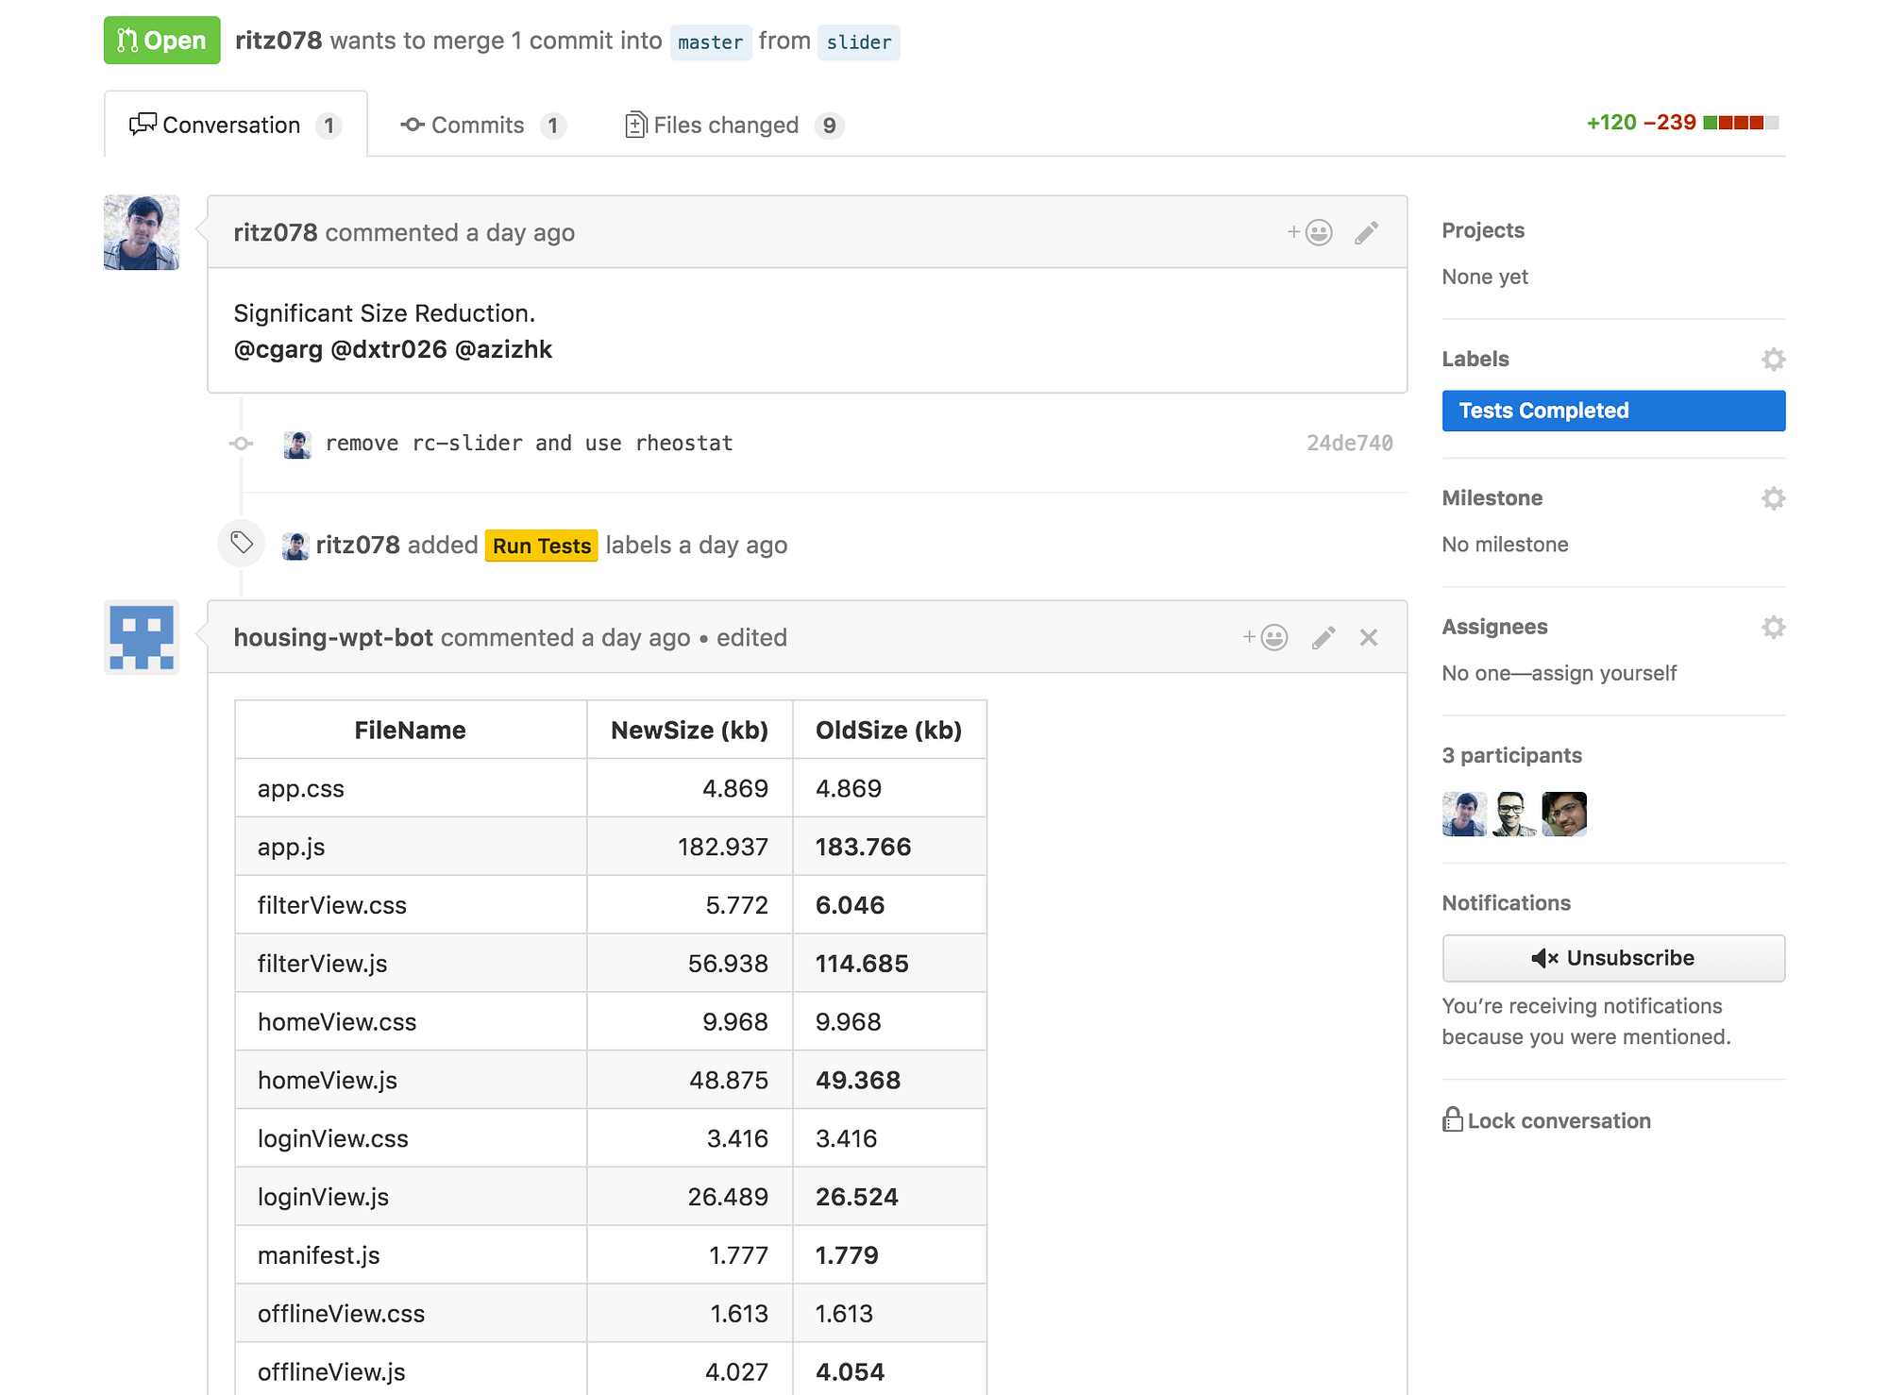The width and height of the screenshot is (1888, 1395).
Task: Click the @cgarg mention link
Action: point(278,349)
